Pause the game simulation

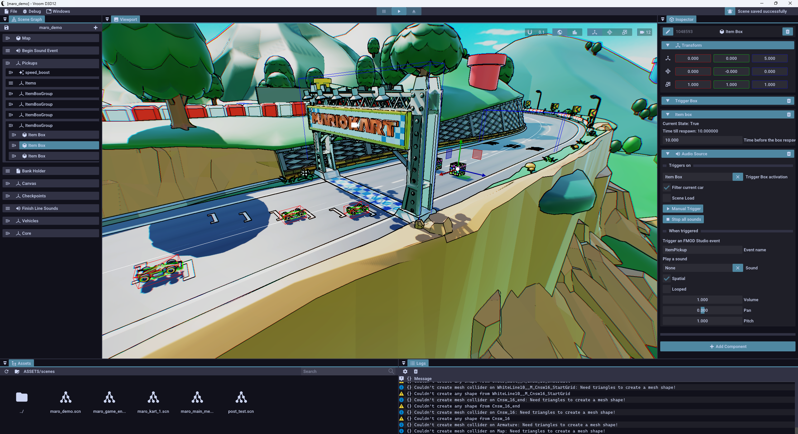click(x=384, y=11)
